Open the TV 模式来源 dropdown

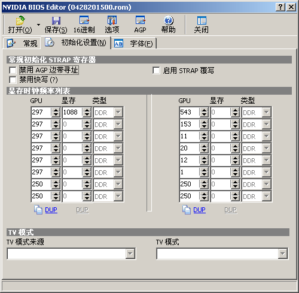click(x=130, y=253)
